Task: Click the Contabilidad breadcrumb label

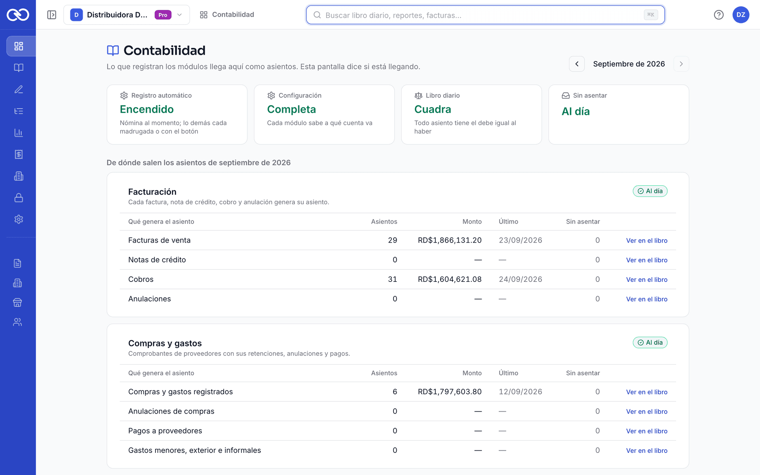Action: tap(233, 15)
